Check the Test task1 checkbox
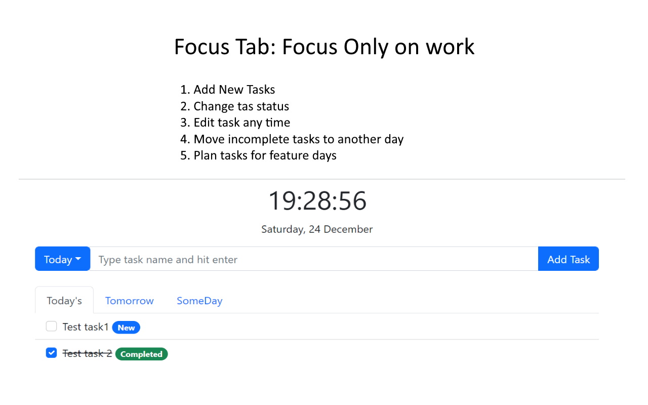The image size is (648, 405). coord(51,327)
